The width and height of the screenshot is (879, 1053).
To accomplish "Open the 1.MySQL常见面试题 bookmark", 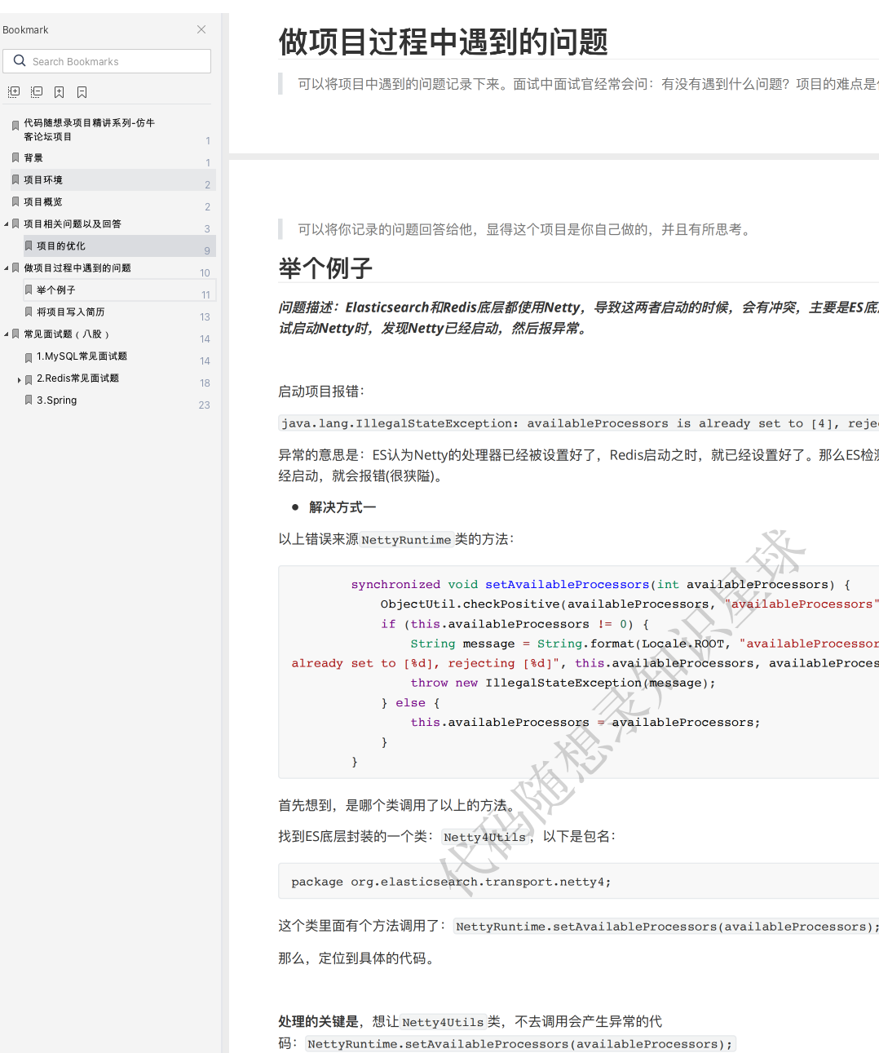I will coord(82,356).
